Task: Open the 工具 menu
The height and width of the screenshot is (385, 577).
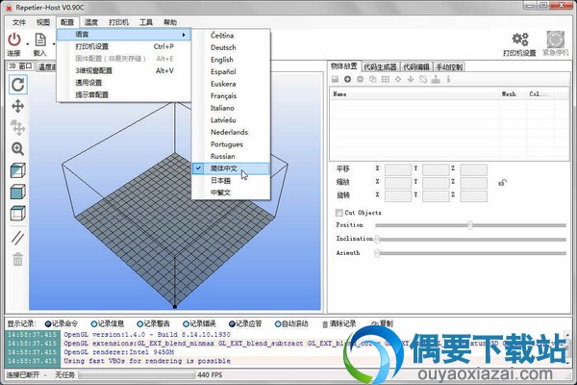Action: 146,22
